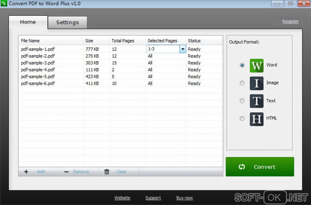311x205 pixels.
Task: Click All pages cell for pdf-sample-2.pdf
Action: point(150,56)
